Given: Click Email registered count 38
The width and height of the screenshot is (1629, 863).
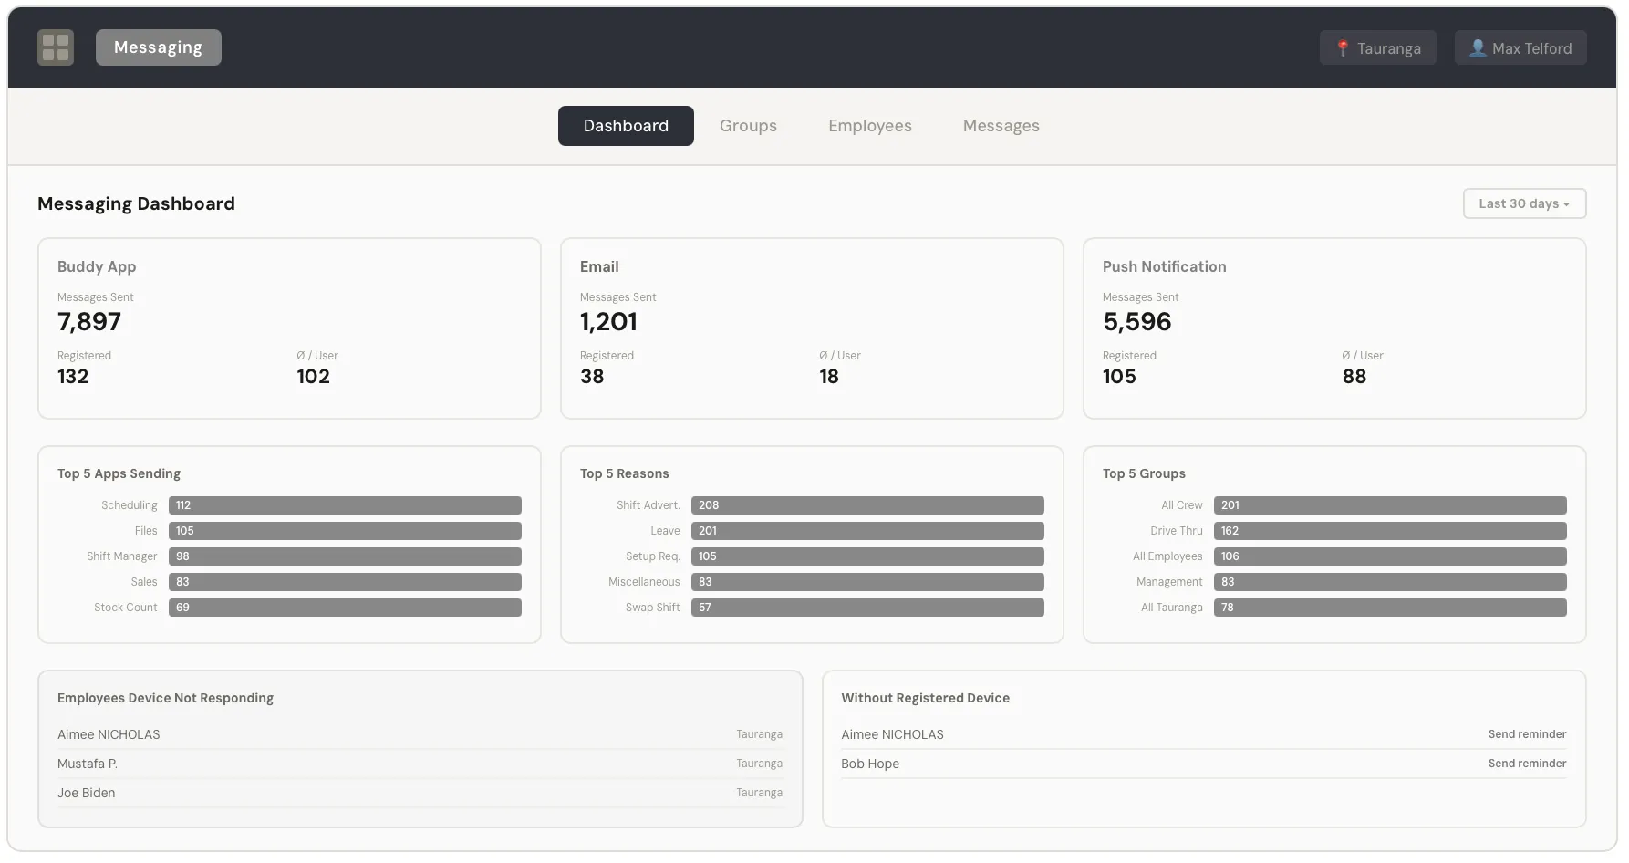Looking at the screenshot, I should [592, 377].
